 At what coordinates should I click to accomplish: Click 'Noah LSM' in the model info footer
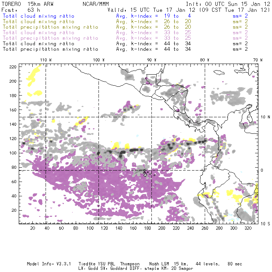coord(159,264)
